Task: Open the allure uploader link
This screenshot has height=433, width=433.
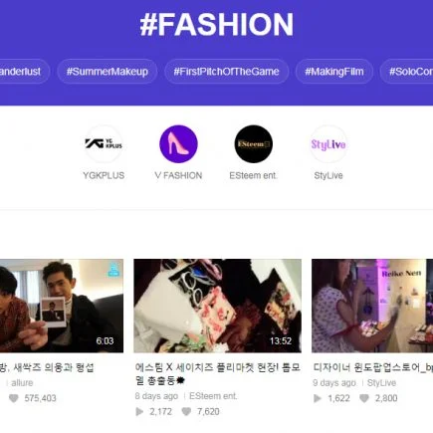Action: click(x=22, y=383)
